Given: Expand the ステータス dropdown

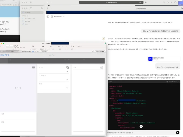Looking at the screenshot, I should [67, 80].
